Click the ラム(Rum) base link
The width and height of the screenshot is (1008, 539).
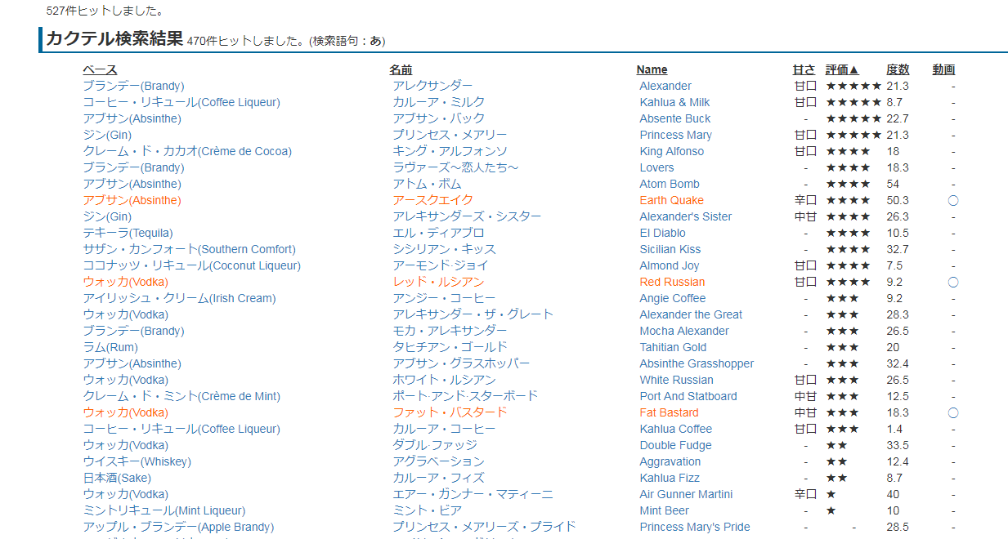point(110,347)
